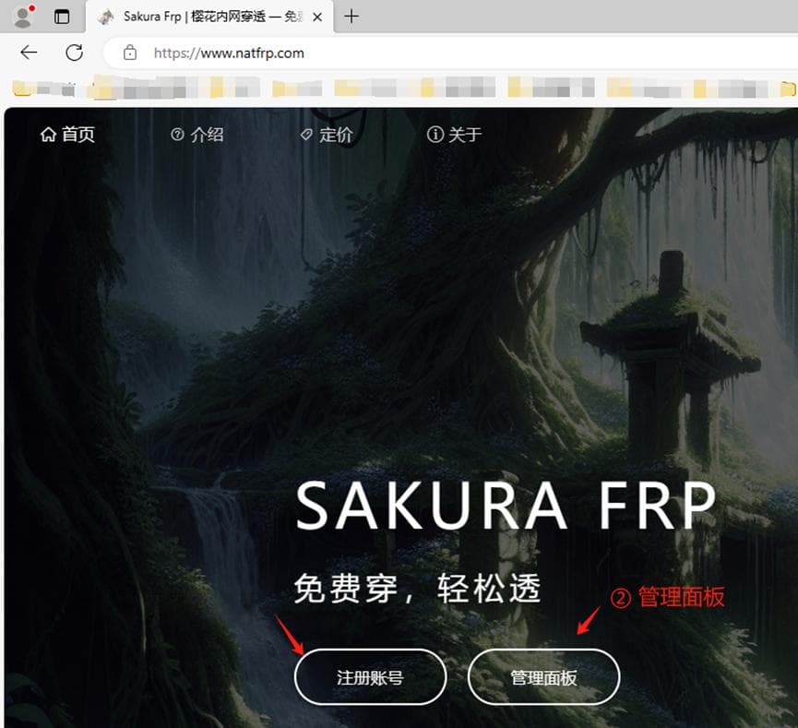Click the 注册账号 register button
798x728 pixels.
pos(371,677)
